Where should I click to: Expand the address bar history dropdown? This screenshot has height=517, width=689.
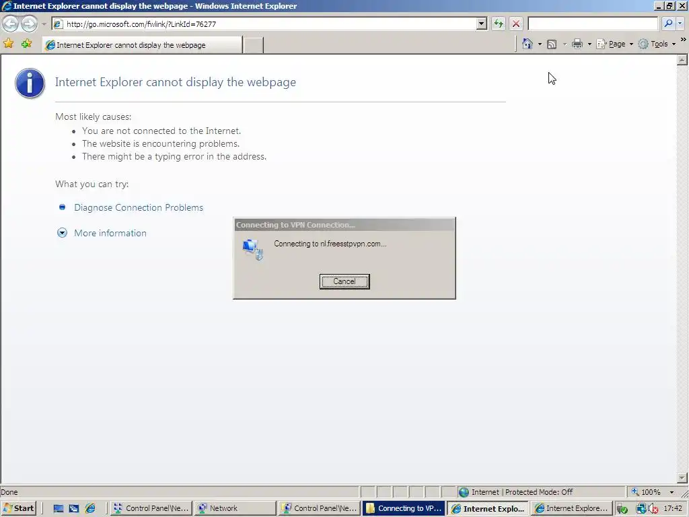(x=482, y=24)
